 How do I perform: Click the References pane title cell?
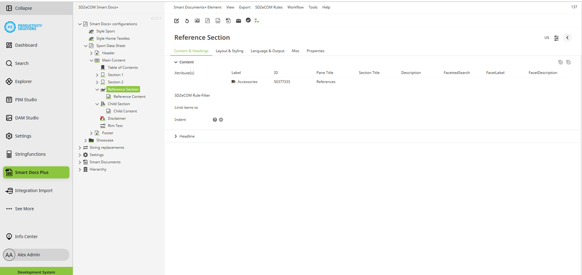pyautogui.click(x=326, y=82)
